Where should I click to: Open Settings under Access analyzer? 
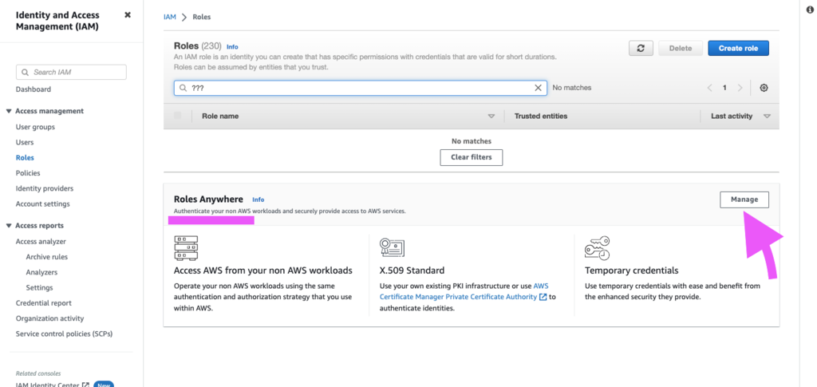click(x=39, y=287)
